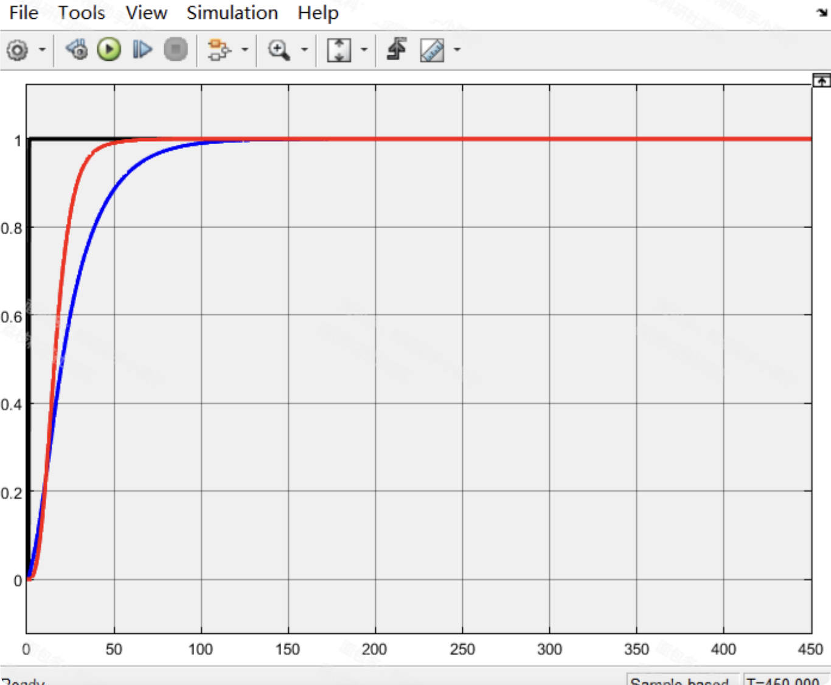The width and height of the screenshot is (831, 685).
Task: Click the x-axis label 100
Action: [200, 650]
